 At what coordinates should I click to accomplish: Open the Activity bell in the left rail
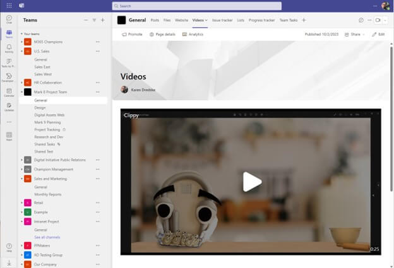(9, 49)
